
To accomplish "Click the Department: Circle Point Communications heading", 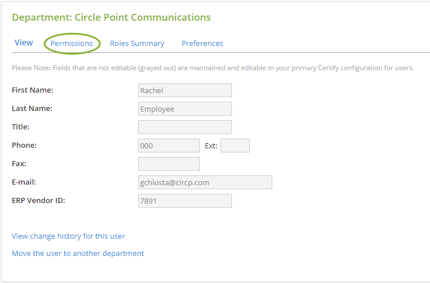I will point(111,17).
